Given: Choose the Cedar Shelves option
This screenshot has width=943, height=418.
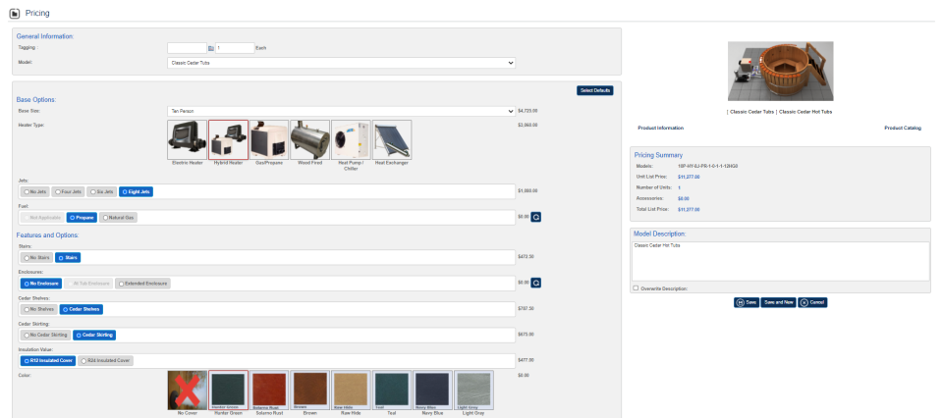Looking at the screenshot, I should pos(81,309).
